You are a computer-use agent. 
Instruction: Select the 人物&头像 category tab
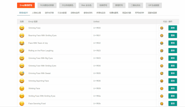36,13
